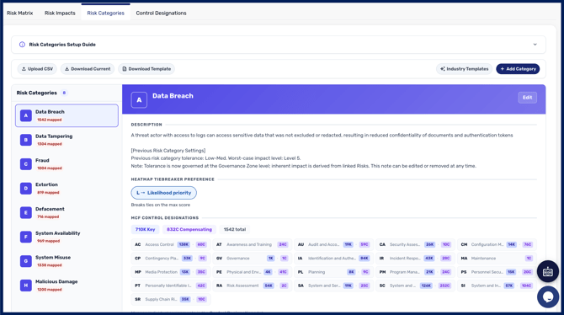Select the MP Media Protection designation

tap(171, 272)
